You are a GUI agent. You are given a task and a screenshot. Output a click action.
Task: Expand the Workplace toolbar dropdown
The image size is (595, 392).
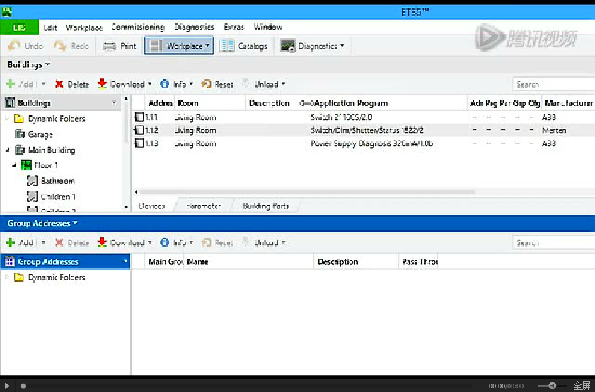[x=208, y=46]
